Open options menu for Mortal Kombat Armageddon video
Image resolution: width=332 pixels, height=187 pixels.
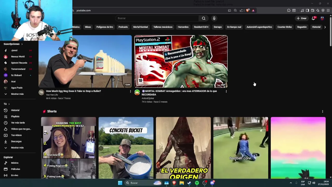click(x=226, y=91)
